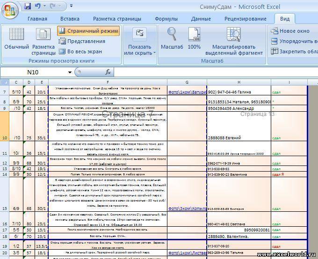Click cell 57 in row 20
Viewport: 318px width, 259px height.
click(29, 253)
